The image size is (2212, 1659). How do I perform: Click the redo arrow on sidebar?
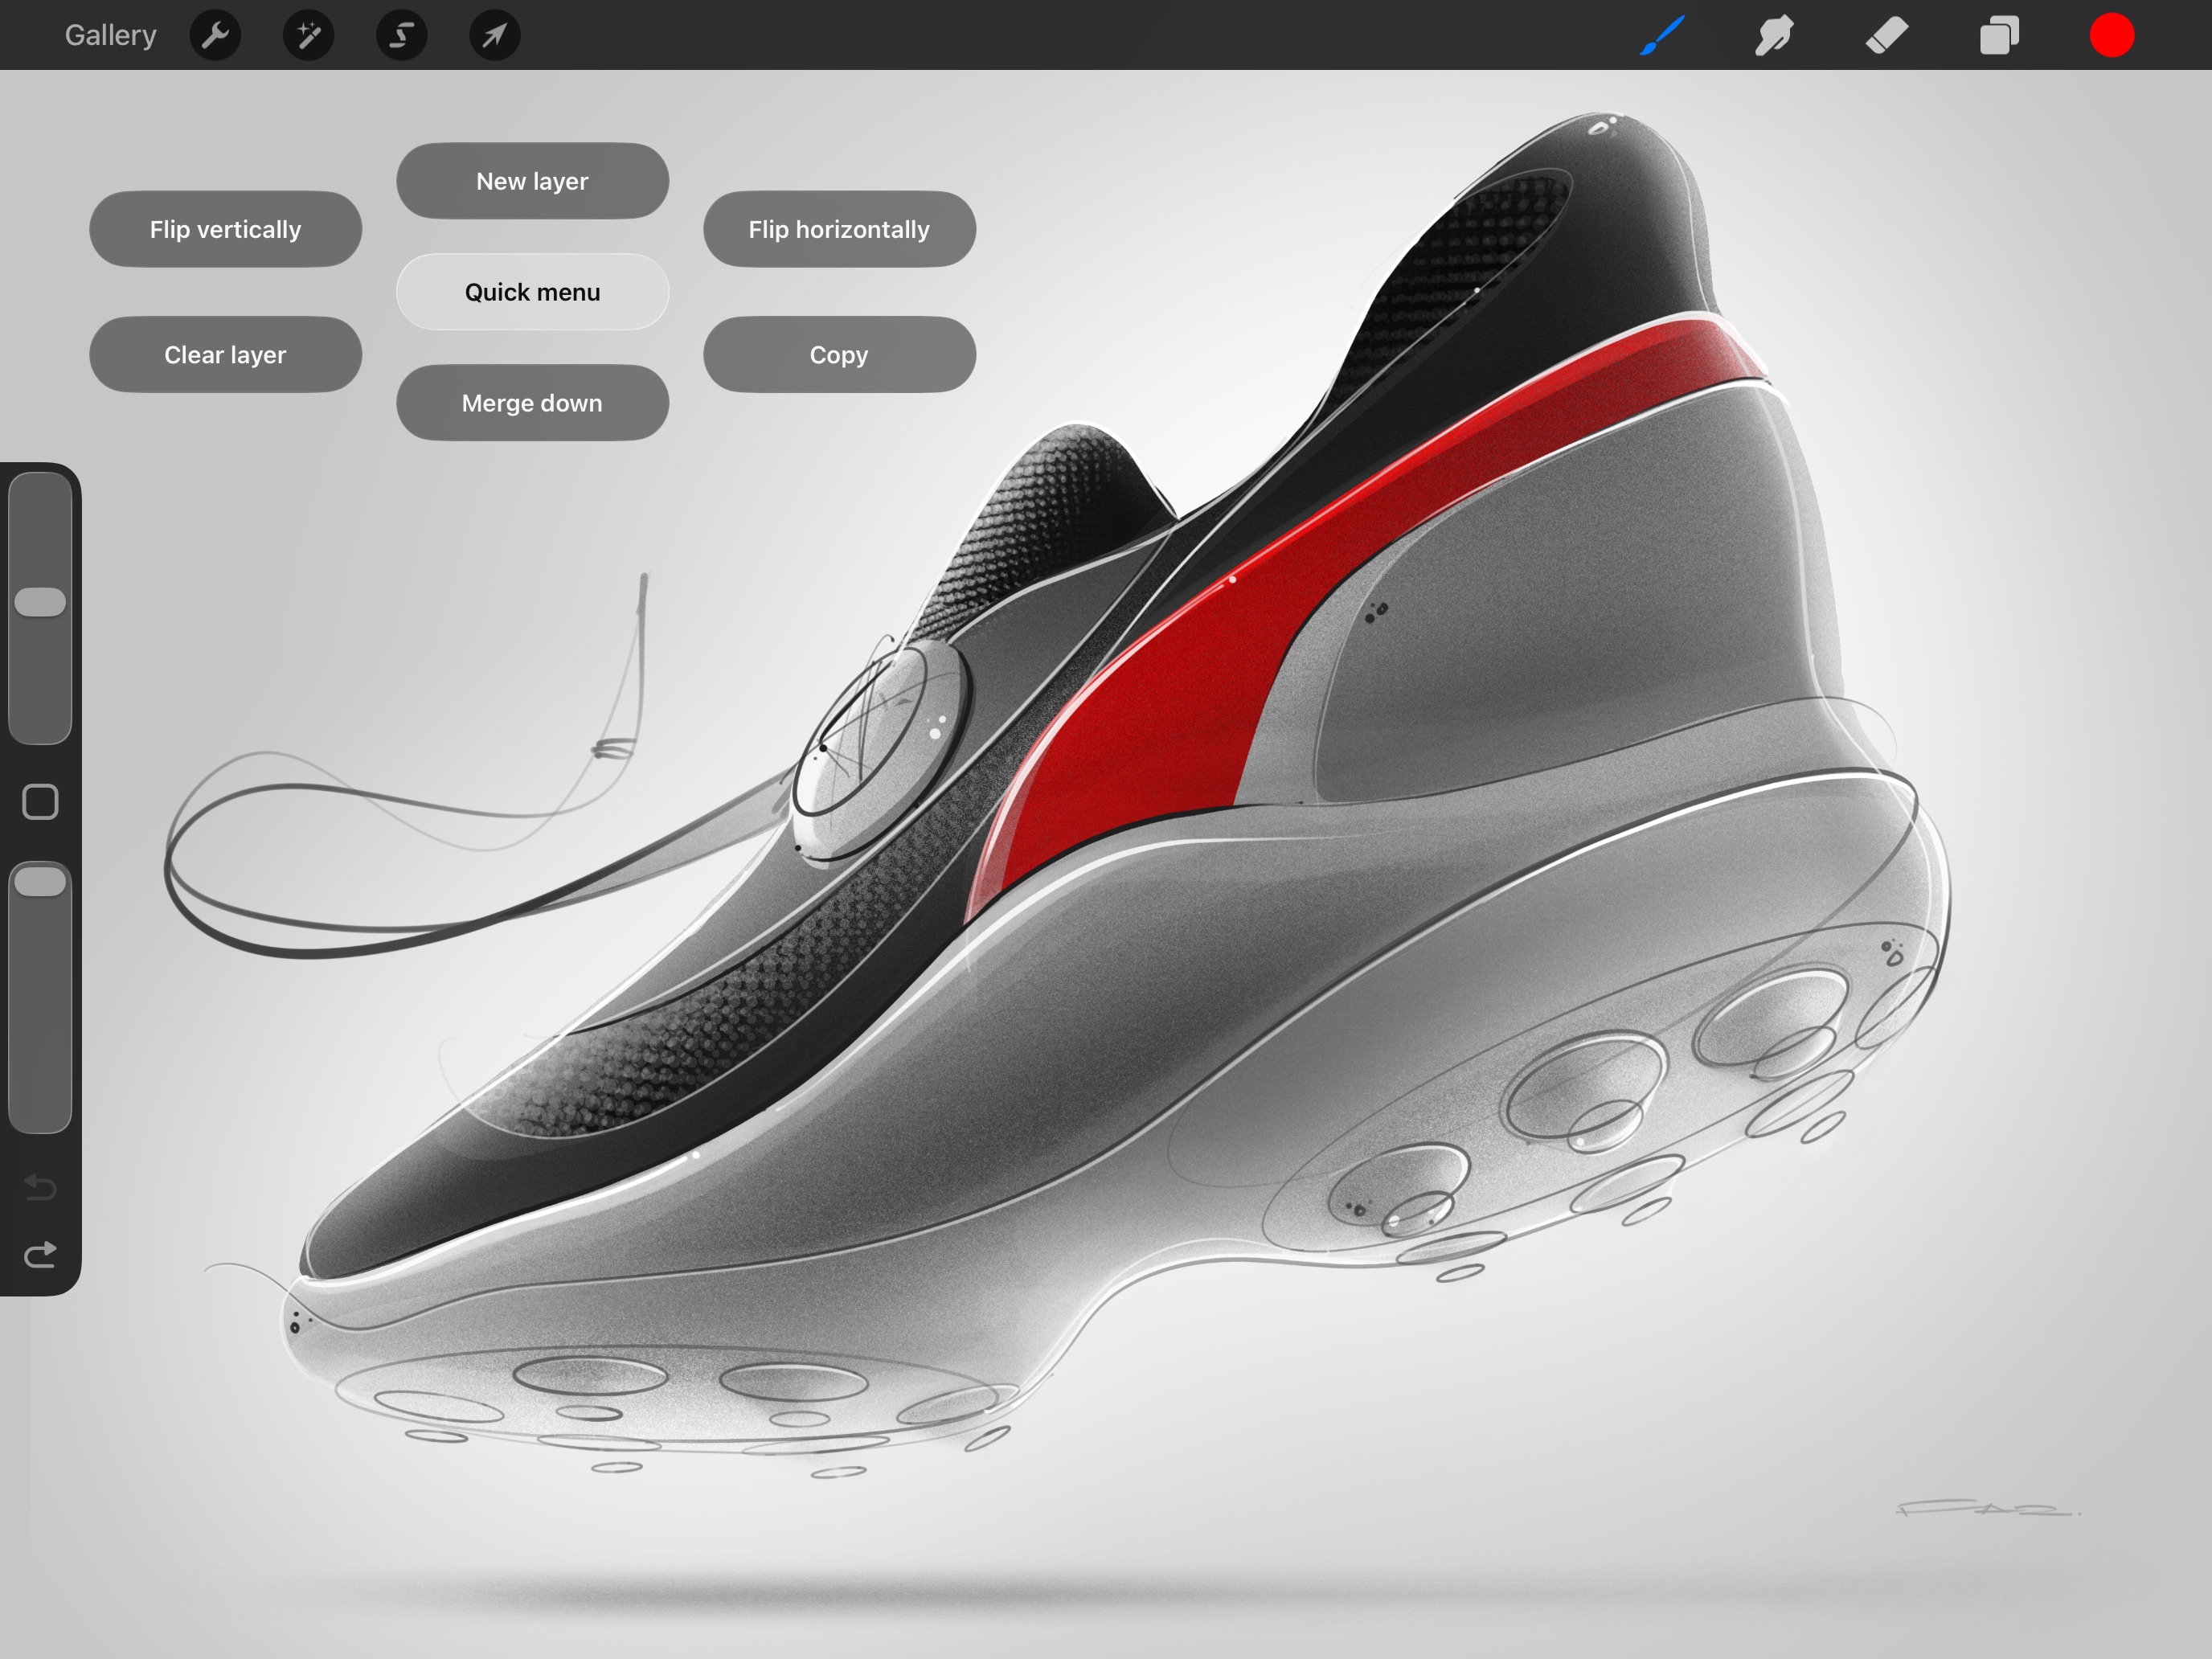tap(40, 1254)
